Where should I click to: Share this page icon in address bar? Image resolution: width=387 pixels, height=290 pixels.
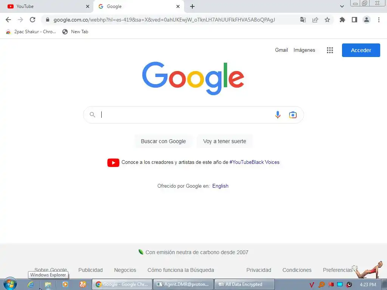315,20
